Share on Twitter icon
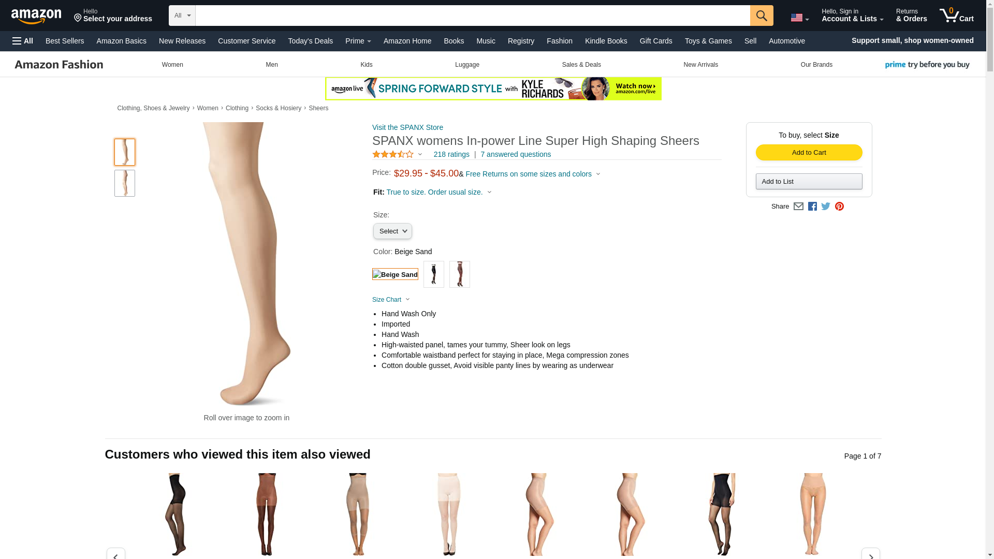The image size is (994, 559). [826, 206]
